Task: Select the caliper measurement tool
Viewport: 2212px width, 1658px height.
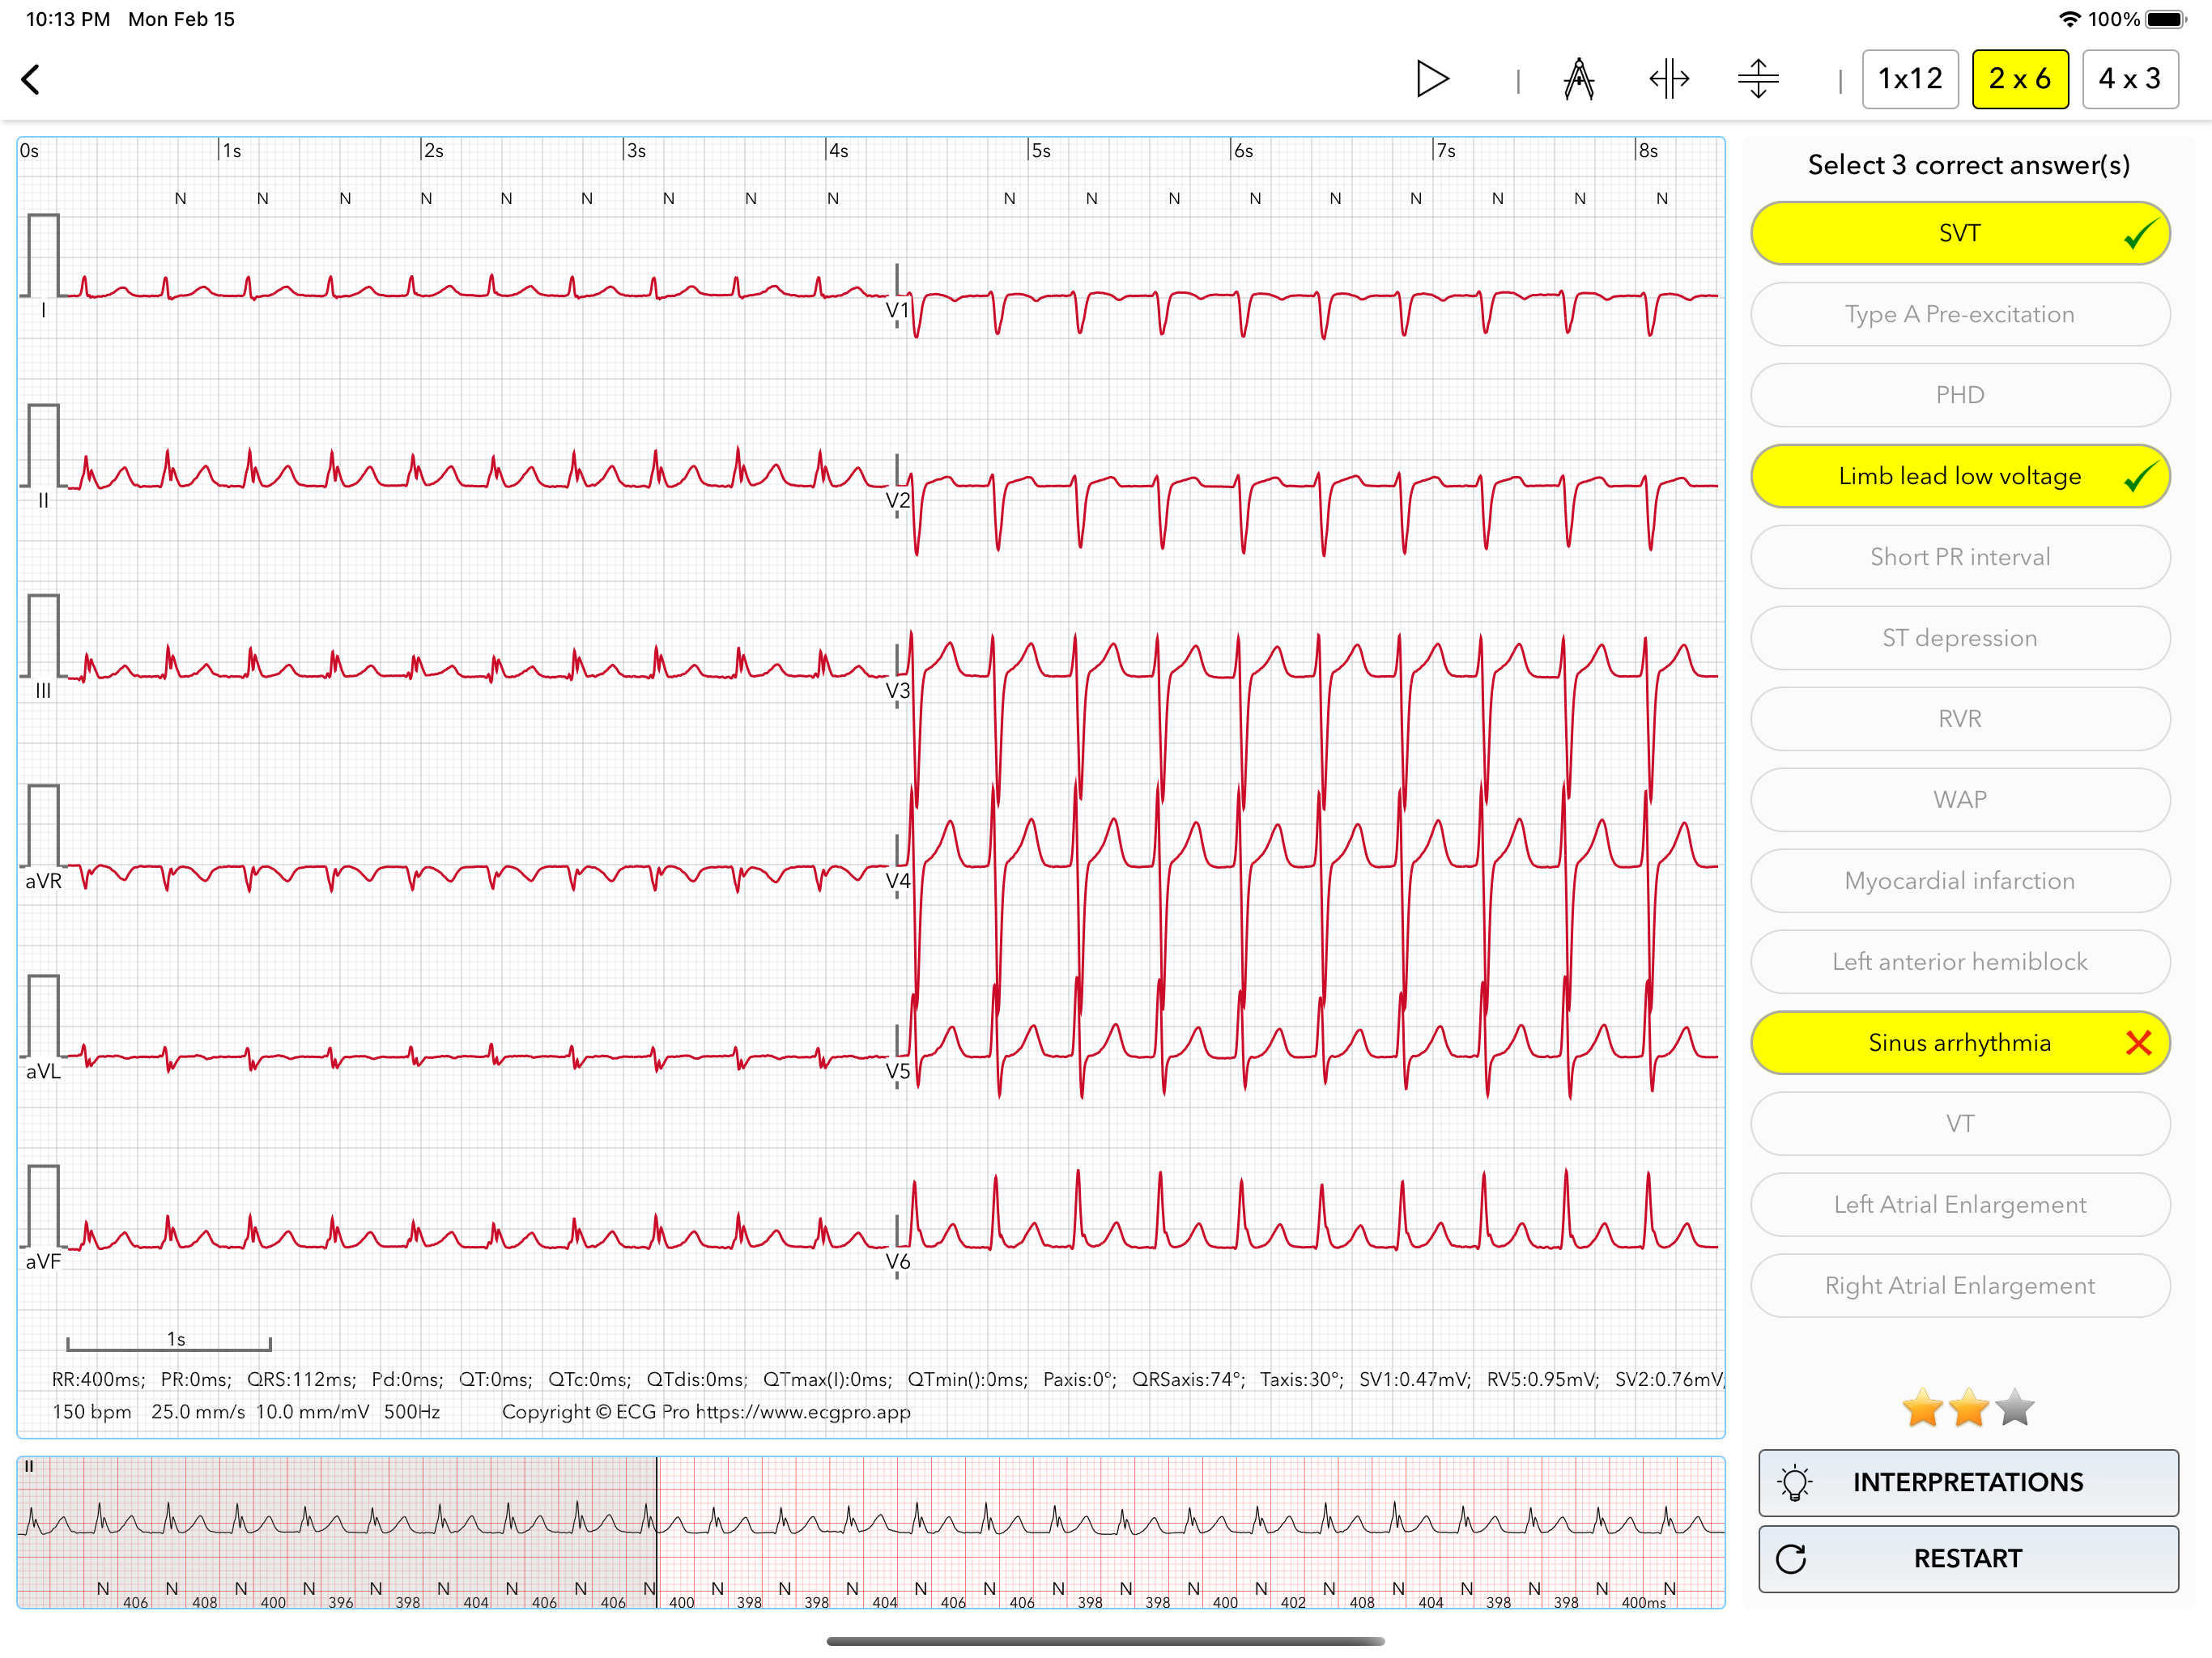Action: coord(1578,79)
